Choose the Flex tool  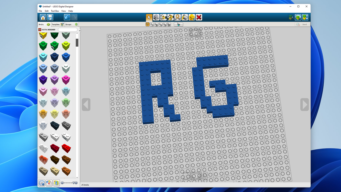[x=178, y=17]
